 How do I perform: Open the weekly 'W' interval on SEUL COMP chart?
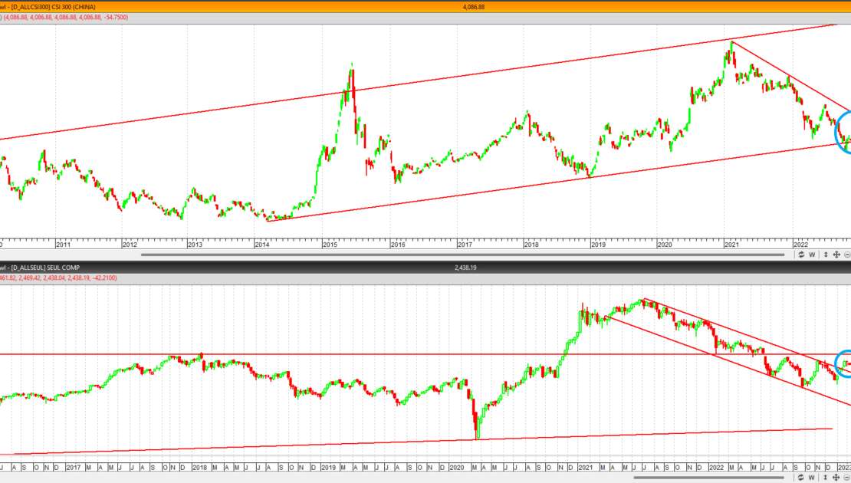(x=813, y=478)
